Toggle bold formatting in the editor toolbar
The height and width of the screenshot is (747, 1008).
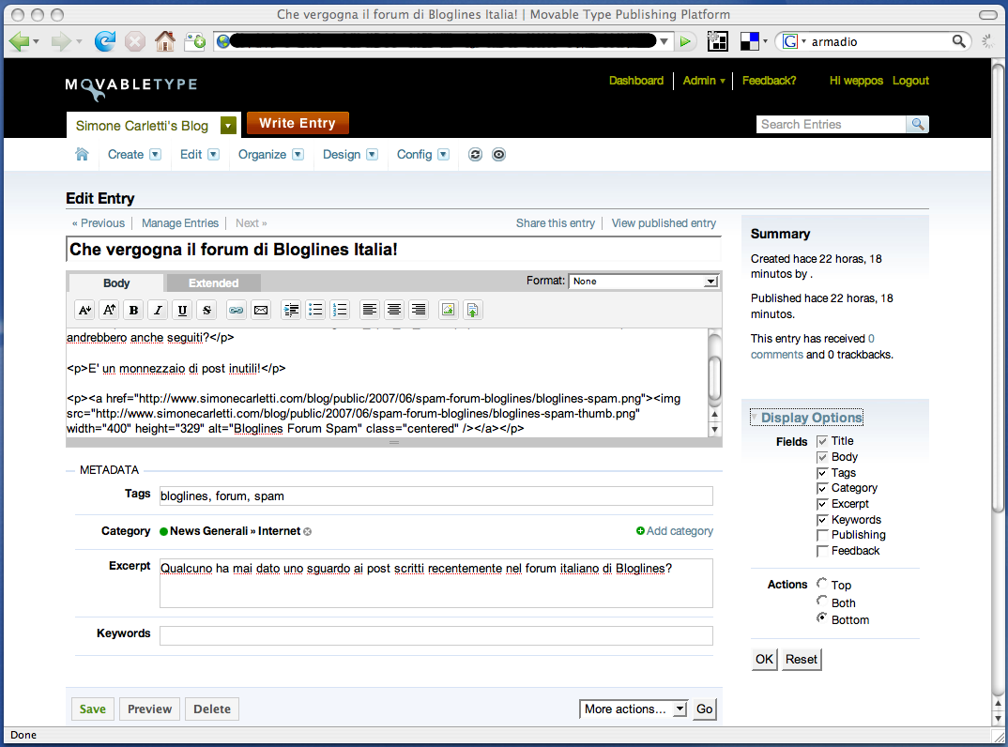(133, 310)
